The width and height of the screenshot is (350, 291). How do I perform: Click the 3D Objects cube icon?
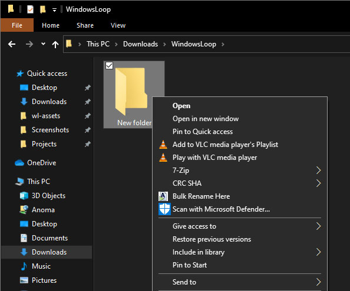point(24,196)
